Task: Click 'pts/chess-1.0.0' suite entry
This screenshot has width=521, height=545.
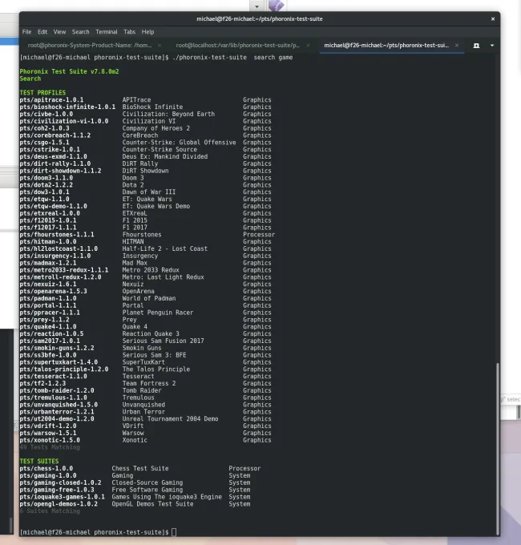Action: pos(46,468)
